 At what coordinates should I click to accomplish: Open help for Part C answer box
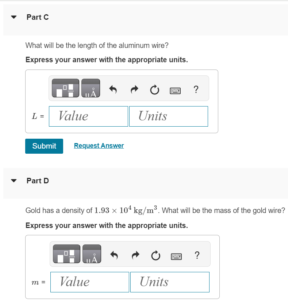coord(196,89)
